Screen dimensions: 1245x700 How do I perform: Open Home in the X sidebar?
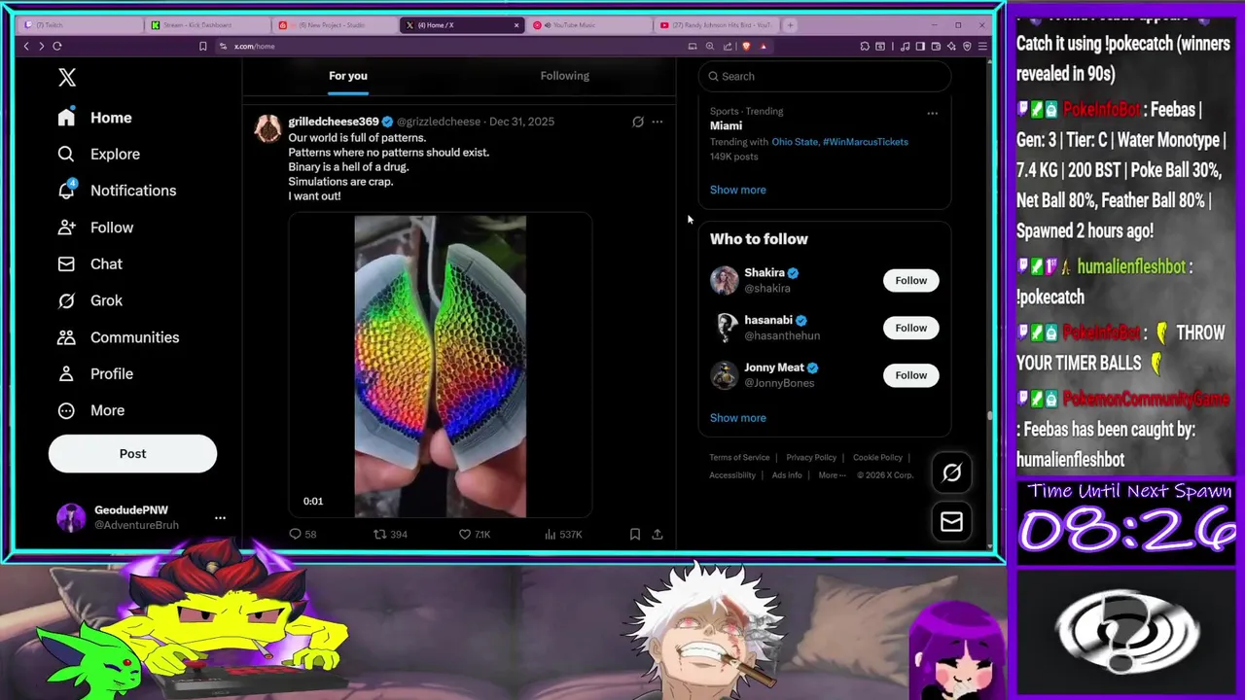coord(94,118)
